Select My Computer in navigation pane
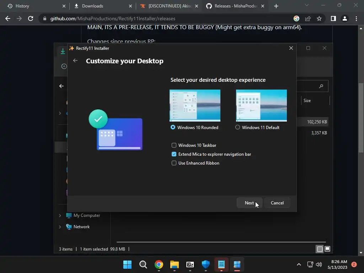 pyautogui.click(x=83, y=215)
